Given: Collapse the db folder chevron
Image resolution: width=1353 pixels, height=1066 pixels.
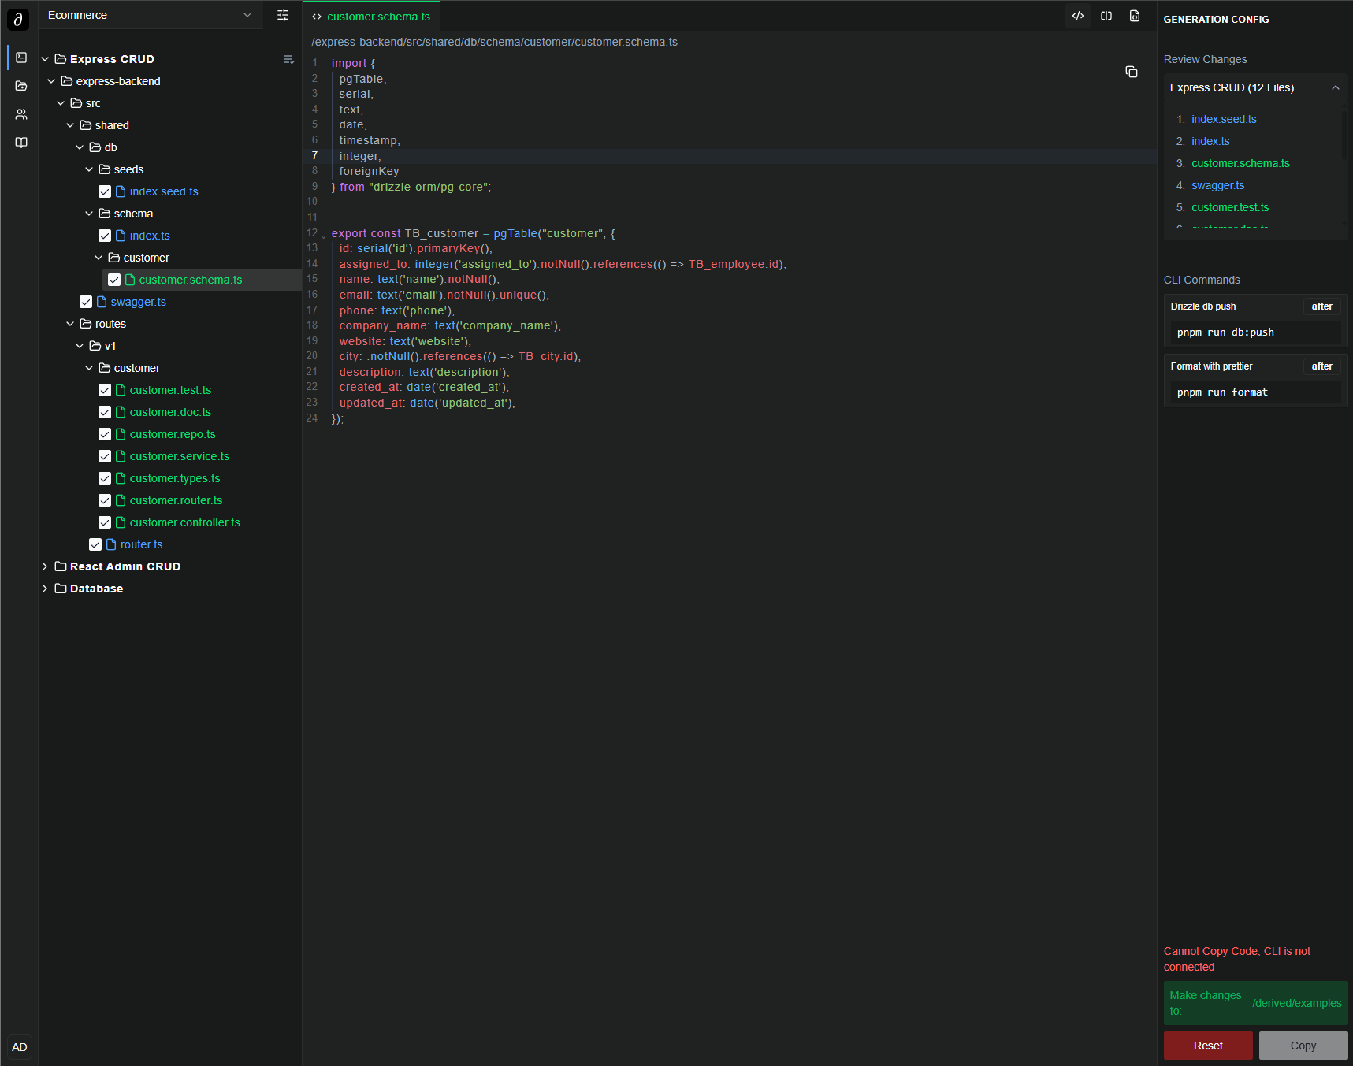Looking at the screenshot, I should tap(80, 147).
